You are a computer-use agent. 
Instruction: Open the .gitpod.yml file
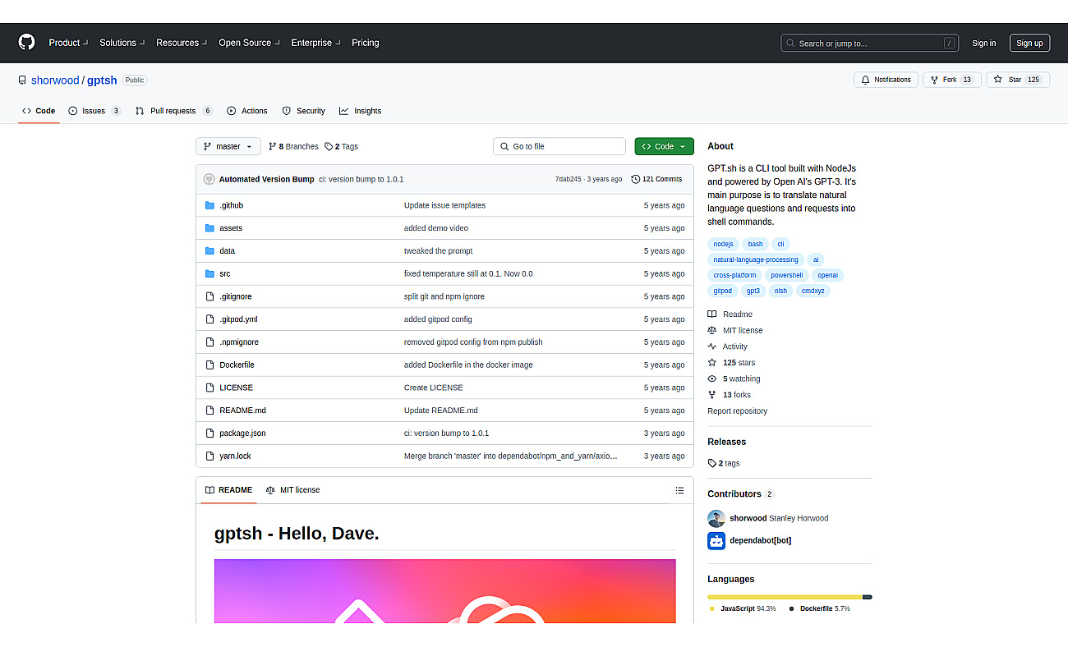pyautogui.click(x=238, y=319)
